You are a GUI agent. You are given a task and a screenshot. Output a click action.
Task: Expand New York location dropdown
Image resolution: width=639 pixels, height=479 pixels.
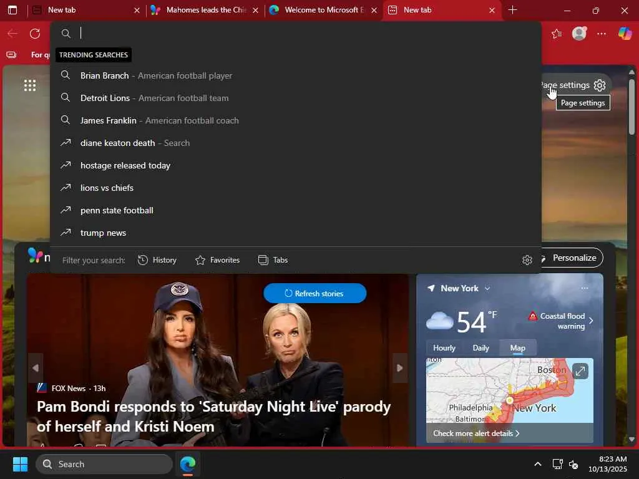(x=487, y=288)
